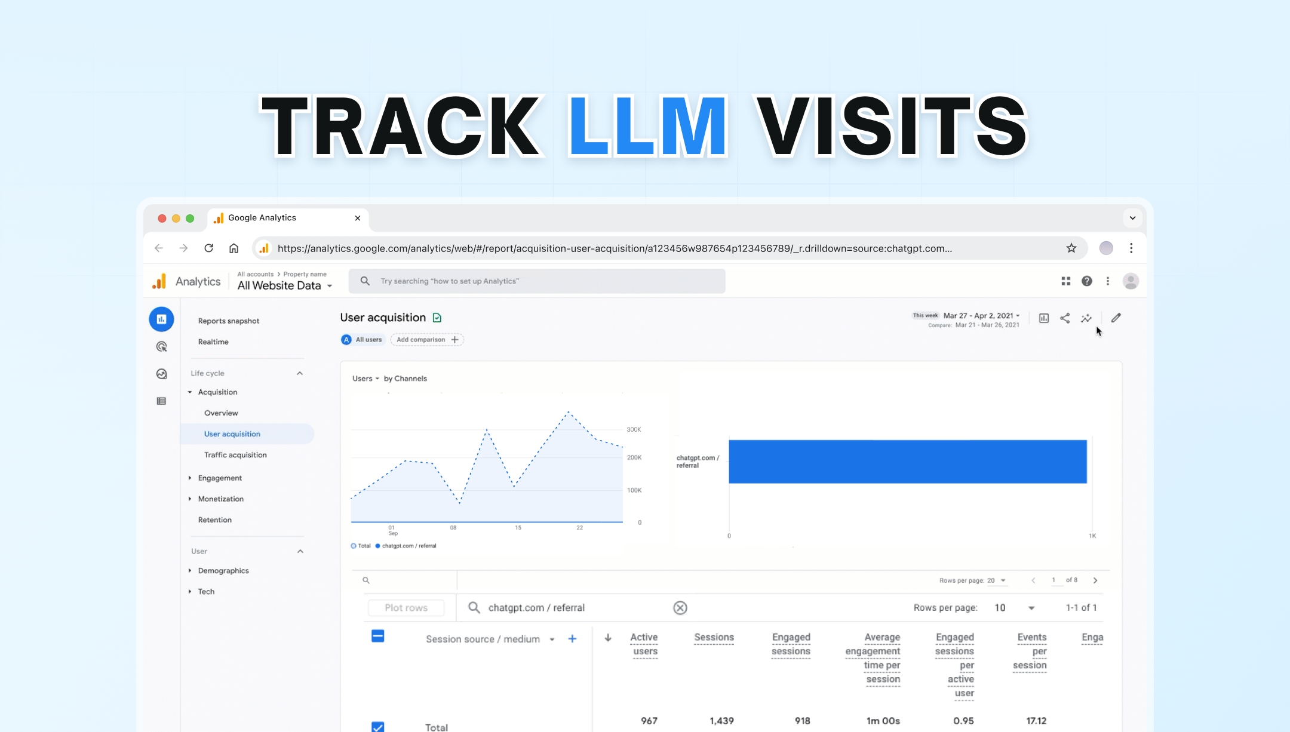
Task: Expand the Monetization menu item
Action: tap(220, 499)
